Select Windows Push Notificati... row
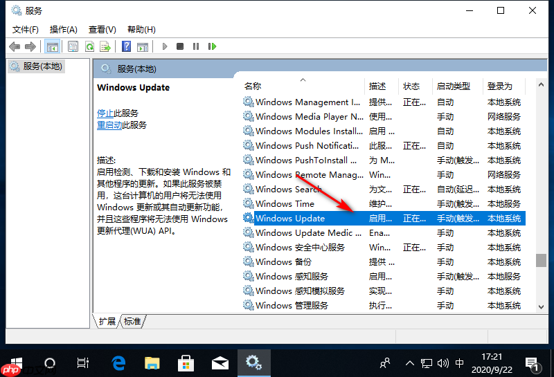Screen dimensions: 554x377 click(x=384, y=145)
